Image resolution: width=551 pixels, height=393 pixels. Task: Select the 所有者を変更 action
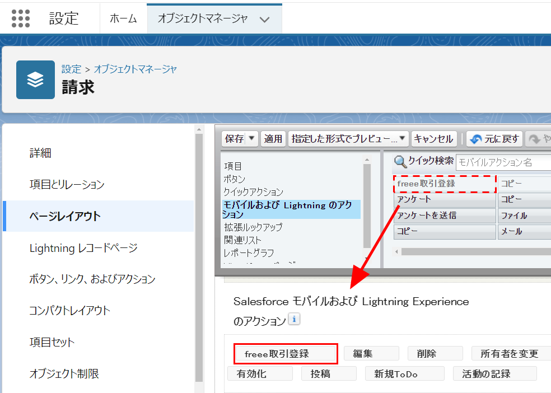pyautogui.click(x=509, y=354)
